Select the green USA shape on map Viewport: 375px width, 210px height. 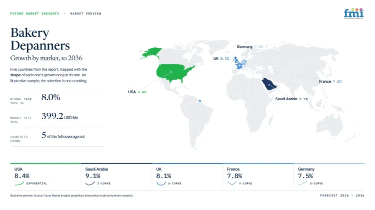coord(174,72)
